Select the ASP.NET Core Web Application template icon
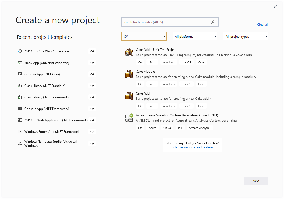284x199 pixels. coord(20,51)
